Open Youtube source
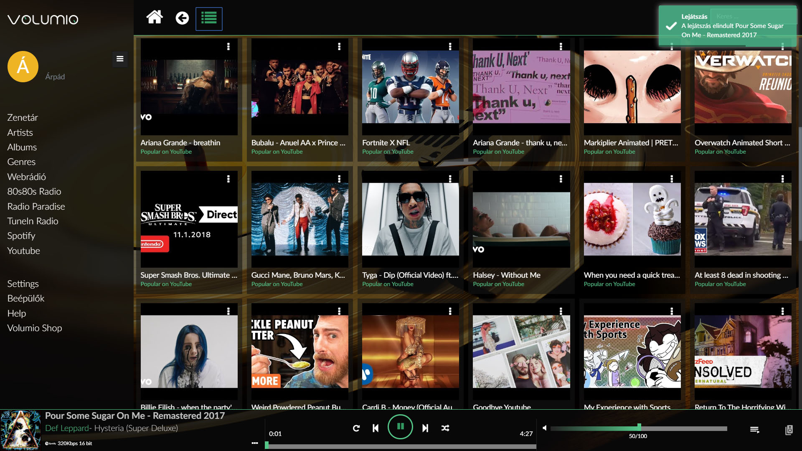The width and height of the screenshot is (802, 451). 24,251
